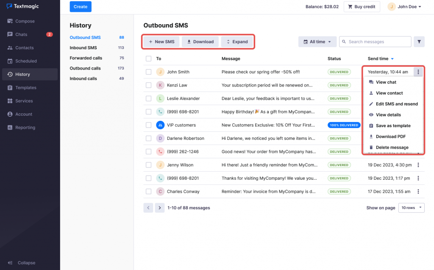434x270 pixels.
Task: Go to Scheduled in the sidebar
Action: (25, 61)
